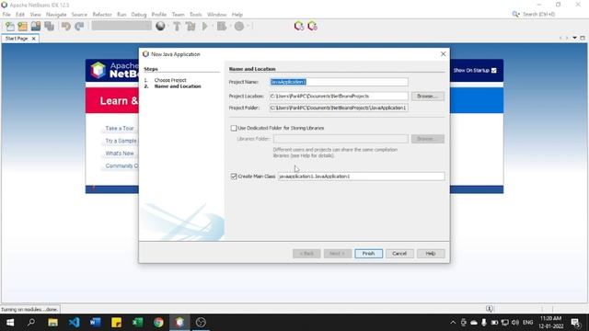This screenshot has width=589, height=331.
Task: Click the Debug Project toolbar icon
Action: [222, 27]
